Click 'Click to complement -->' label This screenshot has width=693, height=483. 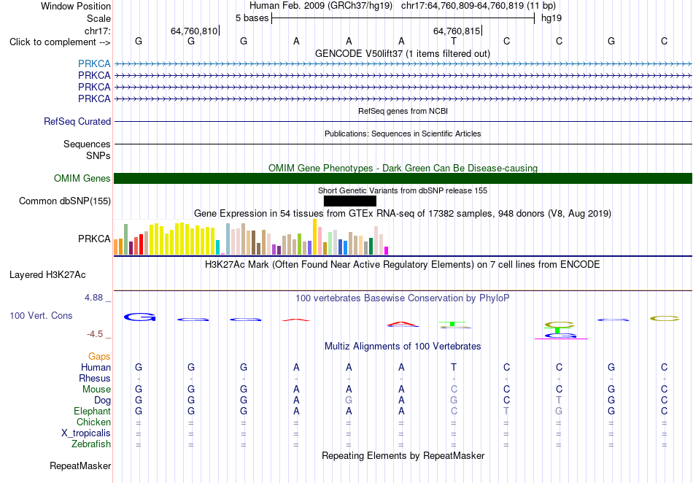click(60, 42)
